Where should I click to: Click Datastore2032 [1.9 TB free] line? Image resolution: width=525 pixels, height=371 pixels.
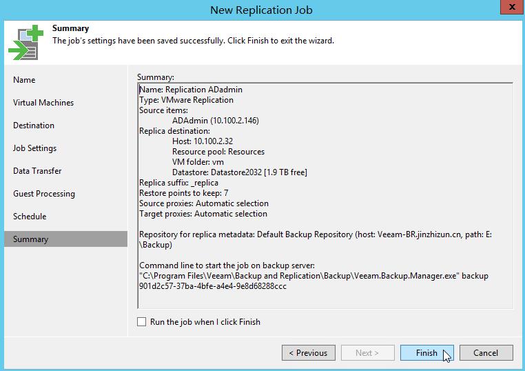pyautogui.click(x=239, y=172)
